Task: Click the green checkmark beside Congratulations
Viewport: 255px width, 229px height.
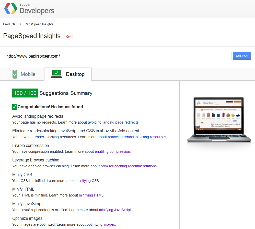Action: point(14,107)
